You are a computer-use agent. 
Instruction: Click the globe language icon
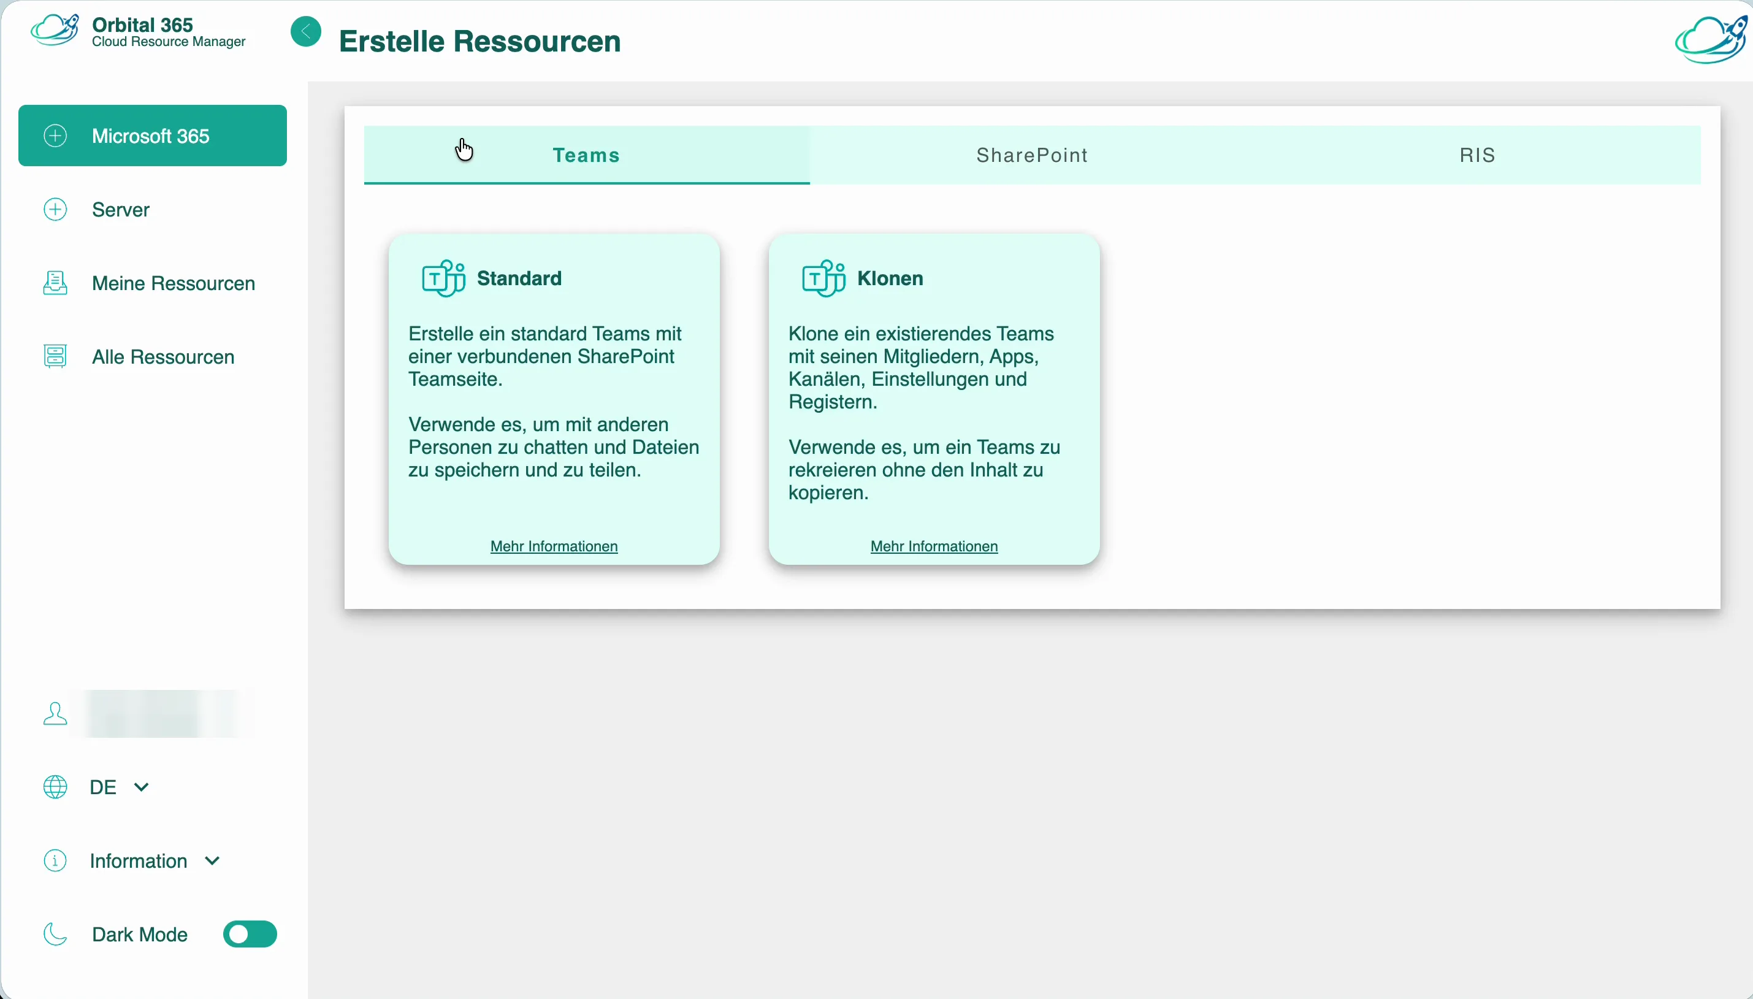(x=56, y=787)
